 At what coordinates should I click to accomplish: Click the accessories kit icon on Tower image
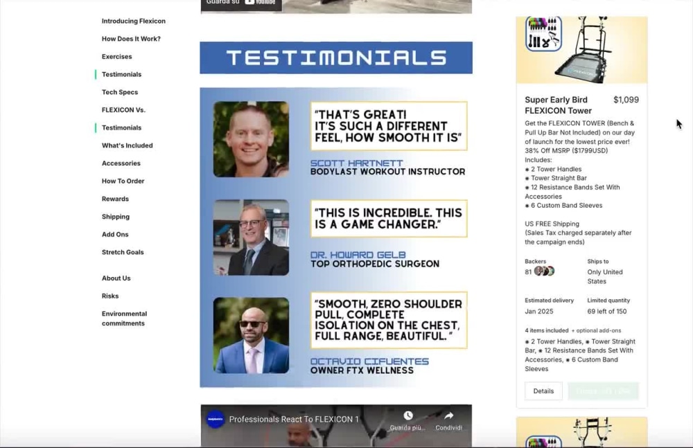543,33
